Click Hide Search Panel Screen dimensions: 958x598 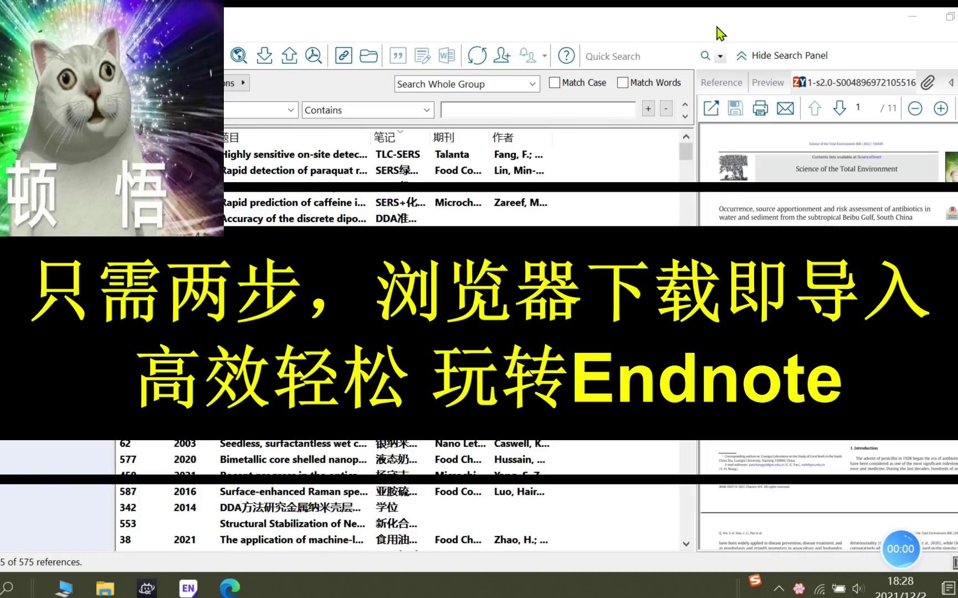(x=782, y=55)
